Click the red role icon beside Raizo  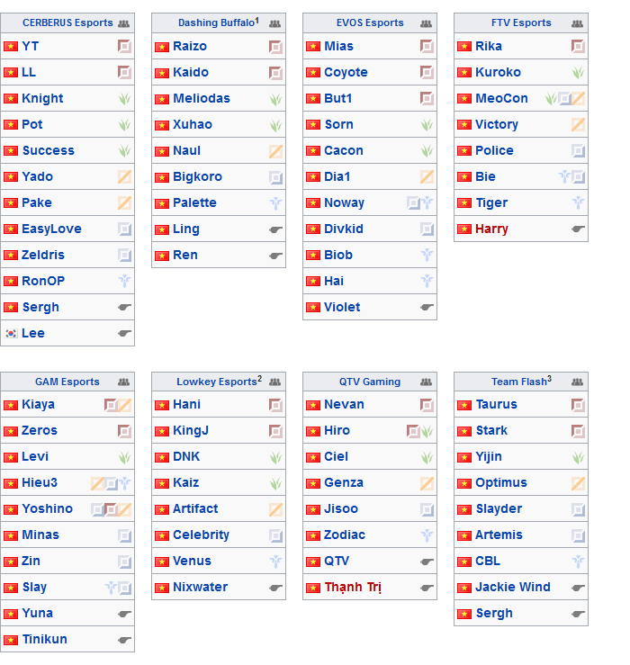(x=275, y=47)
